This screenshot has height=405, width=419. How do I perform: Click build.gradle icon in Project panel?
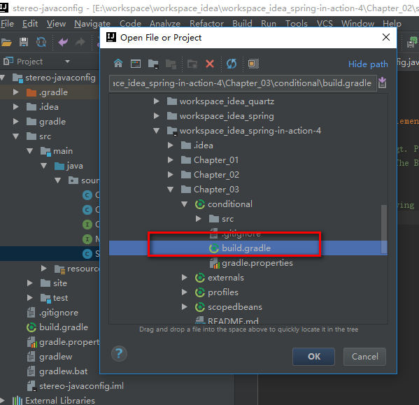(31, 327)
